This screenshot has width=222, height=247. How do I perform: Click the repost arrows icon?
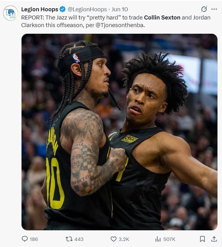pos(69,239)
